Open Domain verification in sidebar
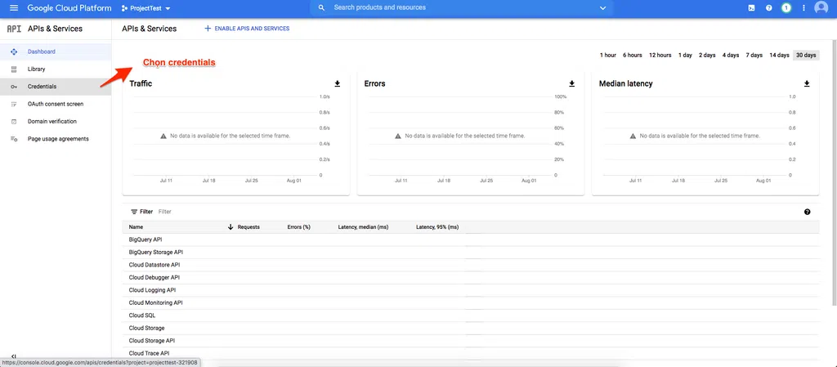 point(56,122)
